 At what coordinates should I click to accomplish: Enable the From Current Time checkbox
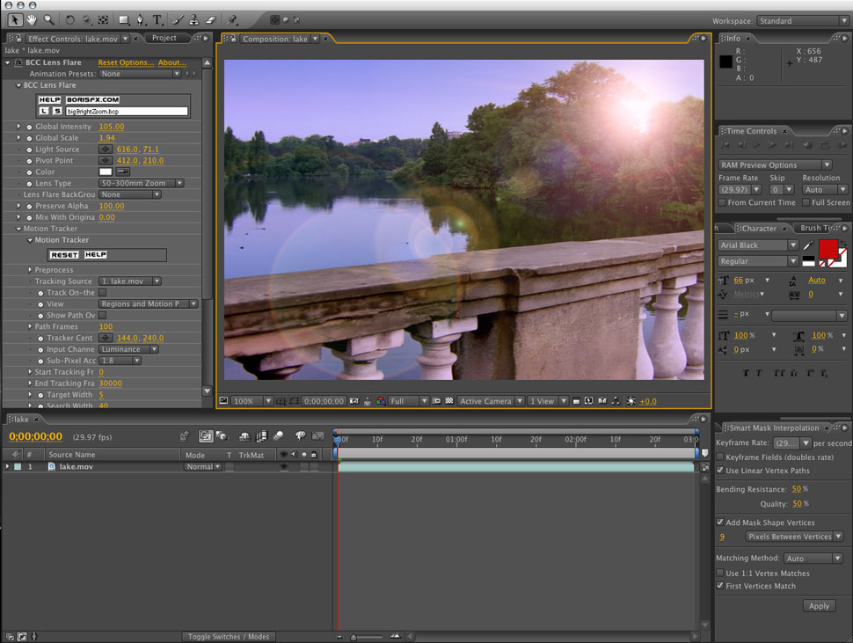pos(722,202)
